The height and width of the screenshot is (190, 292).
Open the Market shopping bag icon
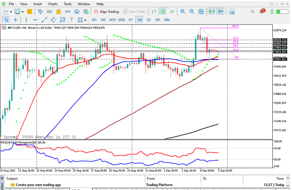[58, 11]
